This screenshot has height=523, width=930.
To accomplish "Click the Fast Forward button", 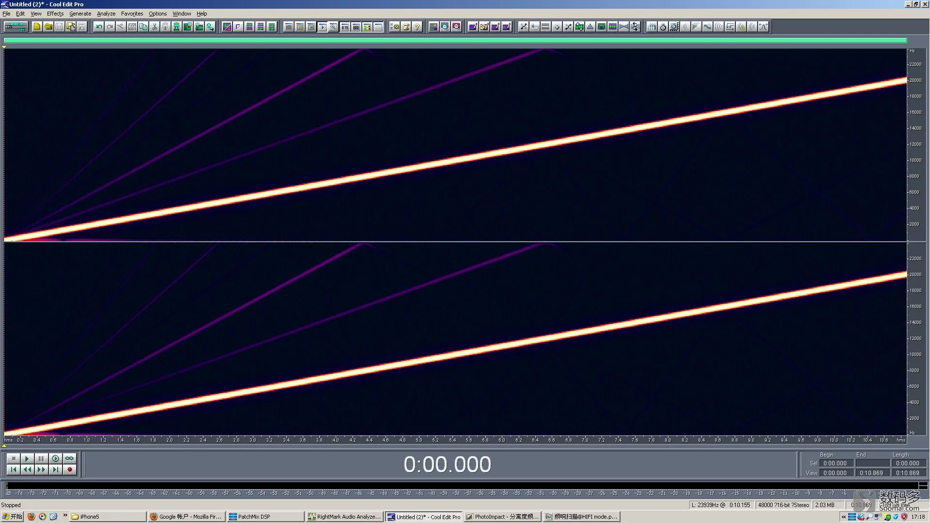I will point(42,469).
